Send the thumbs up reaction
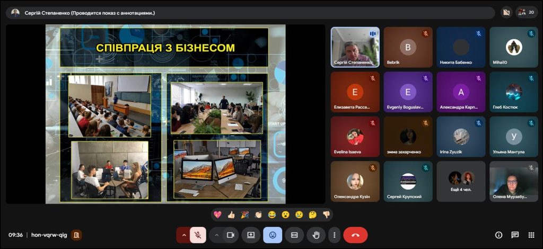 pos(231,215)
